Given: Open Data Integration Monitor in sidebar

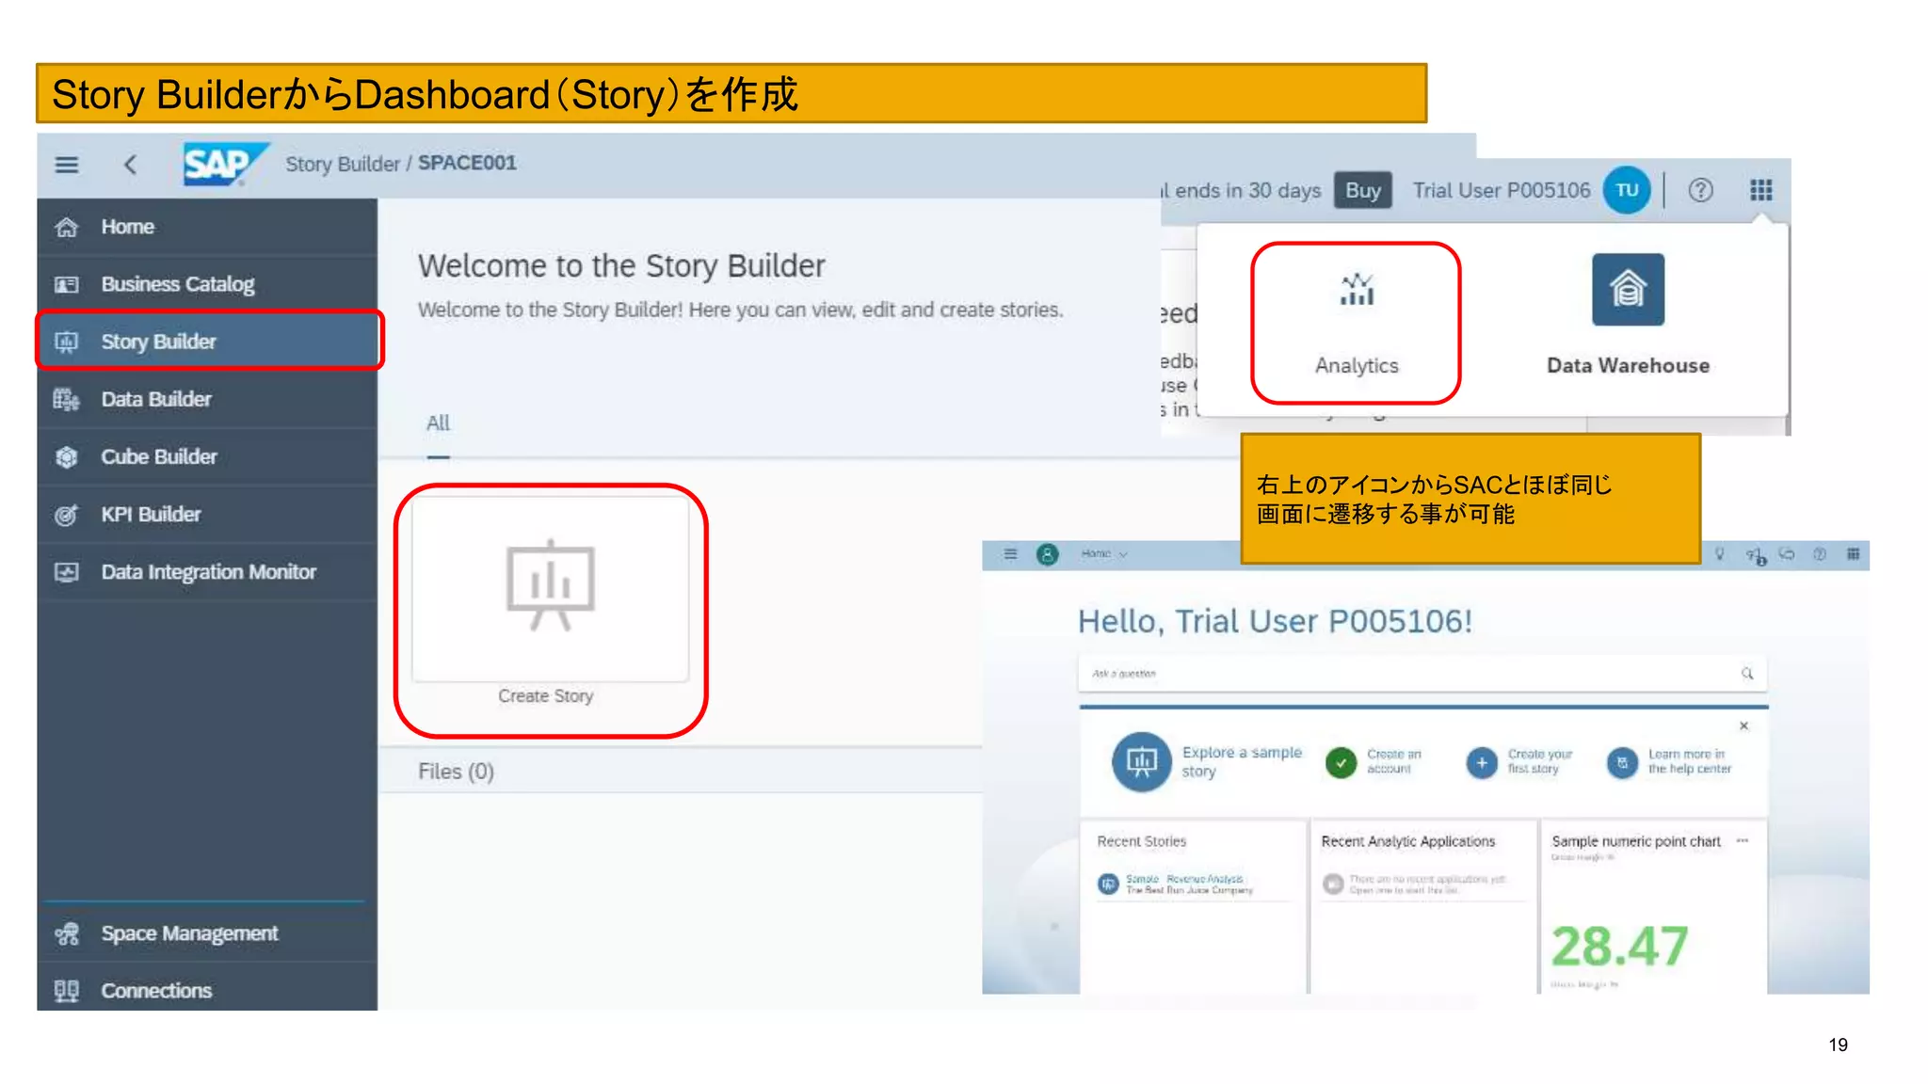Looking at the screenshot, I should pos(207,571).
